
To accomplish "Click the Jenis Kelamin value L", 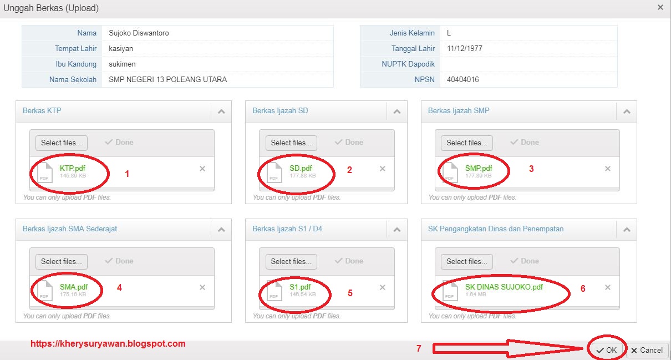I will point(449,33).
